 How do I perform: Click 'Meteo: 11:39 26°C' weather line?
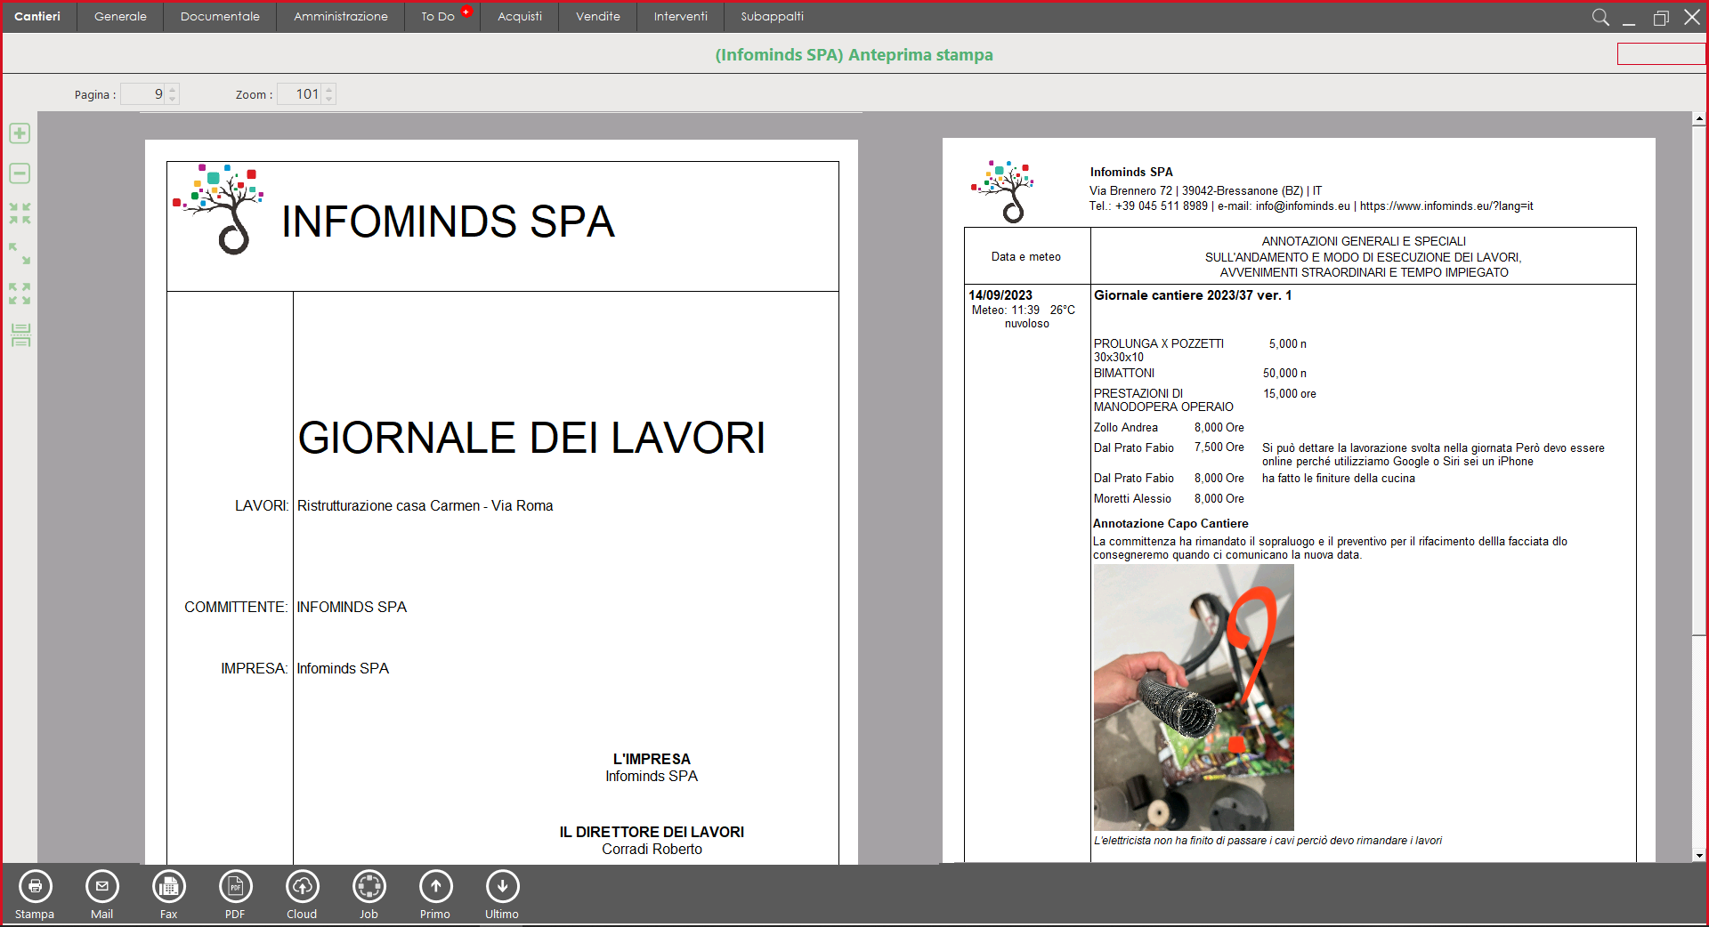tap(1024, 310)
